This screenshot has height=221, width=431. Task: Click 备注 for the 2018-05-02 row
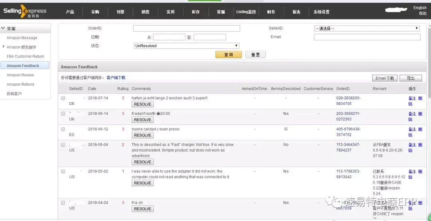click(412, 171)
